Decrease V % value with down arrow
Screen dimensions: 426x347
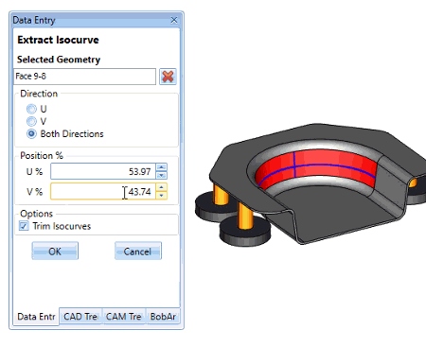(x=162, y=196)
